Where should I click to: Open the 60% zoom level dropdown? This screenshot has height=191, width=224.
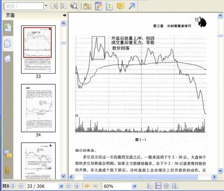tap(134, 186)
